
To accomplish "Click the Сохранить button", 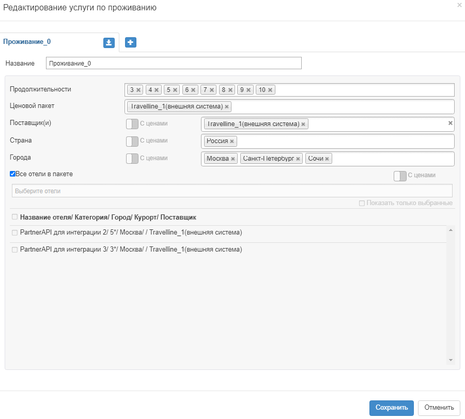I will click(x=391, y=407).
